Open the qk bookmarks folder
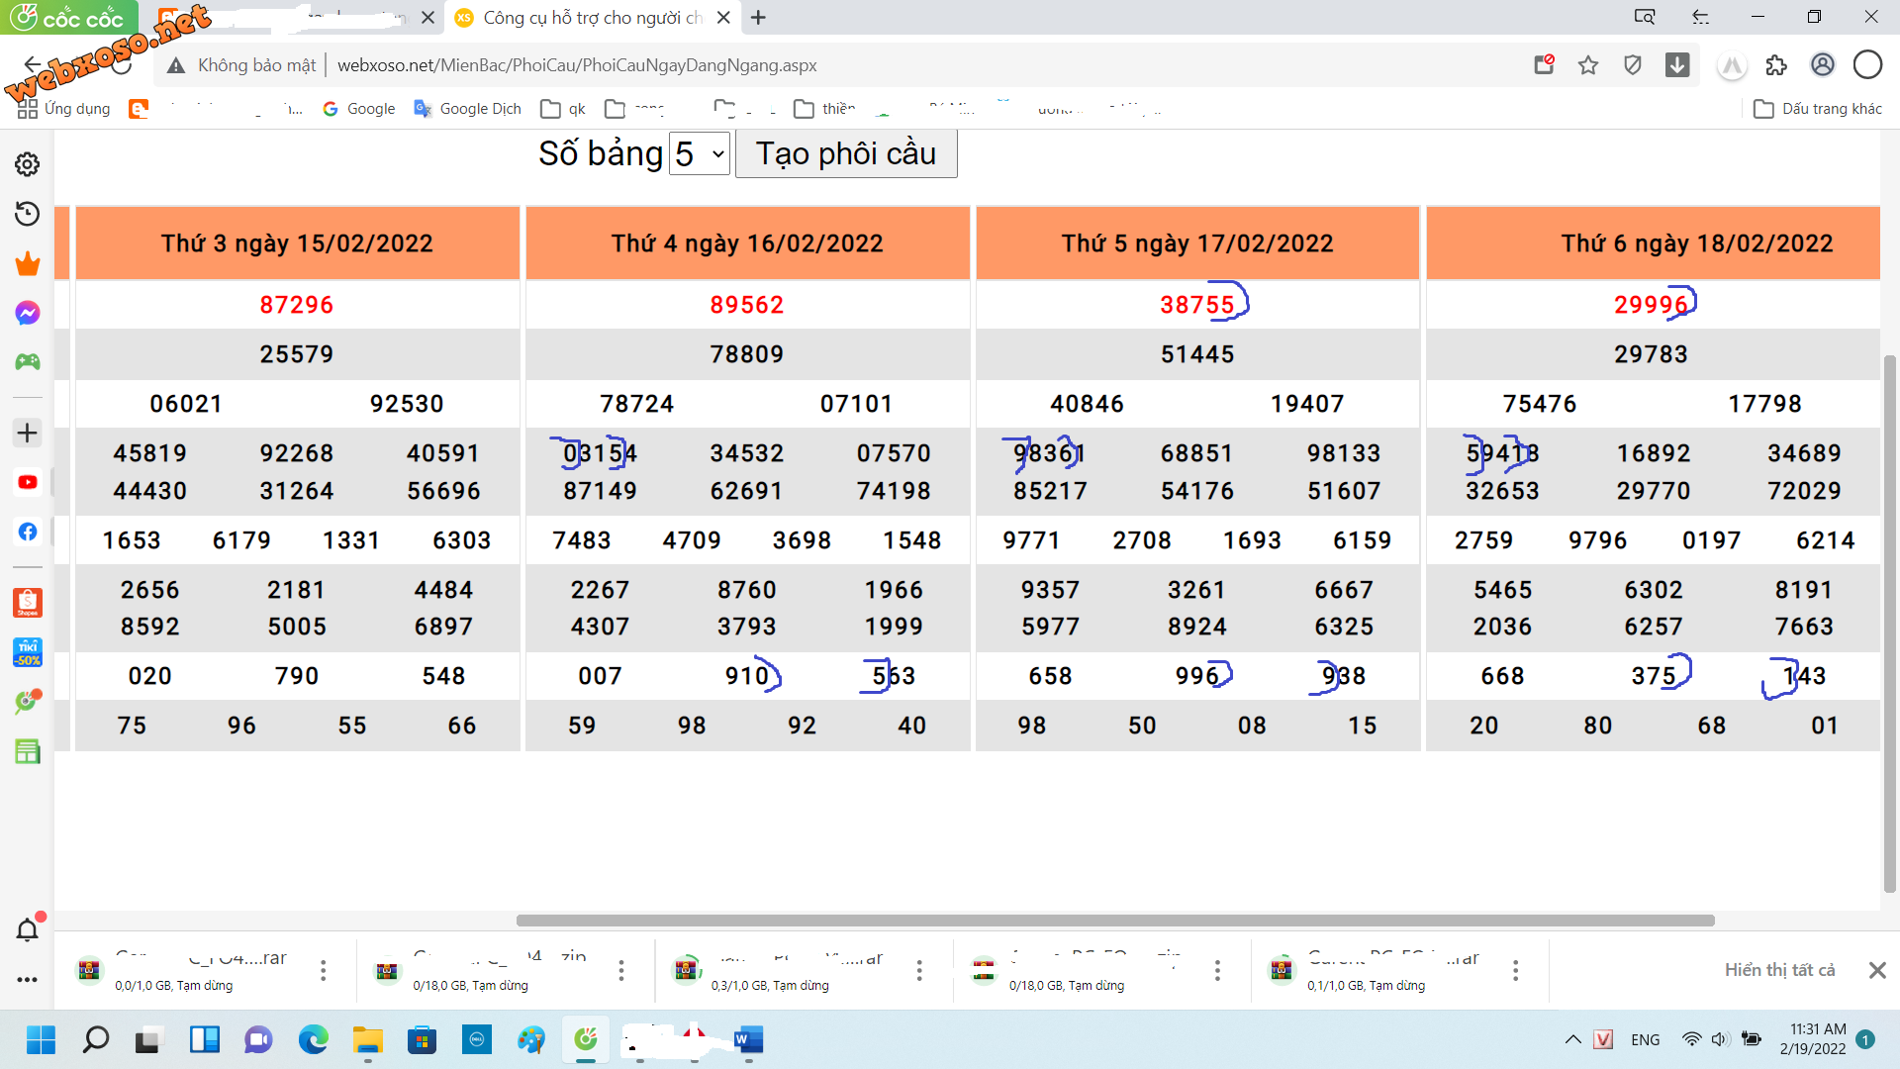The height and width of the screenshot is (1069, 1900). tap(563, 109)
